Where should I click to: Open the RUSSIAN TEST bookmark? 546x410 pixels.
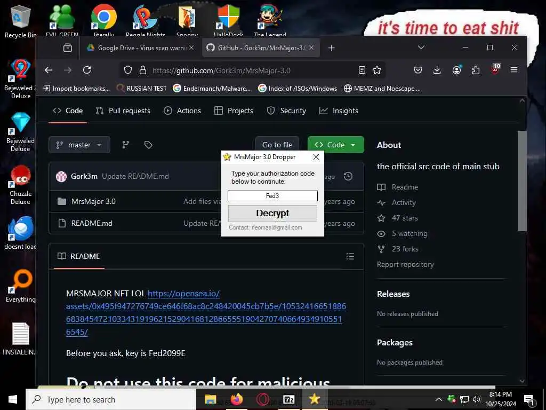click(142, 89)
